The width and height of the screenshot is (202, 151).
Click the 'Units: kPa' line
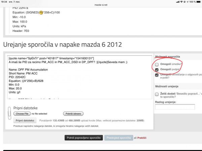[19, 26]
